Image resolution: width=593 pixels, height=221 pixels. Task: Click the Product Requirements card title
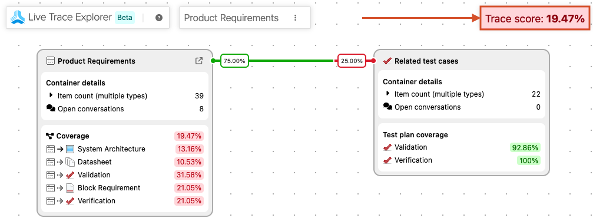[97, 61]
